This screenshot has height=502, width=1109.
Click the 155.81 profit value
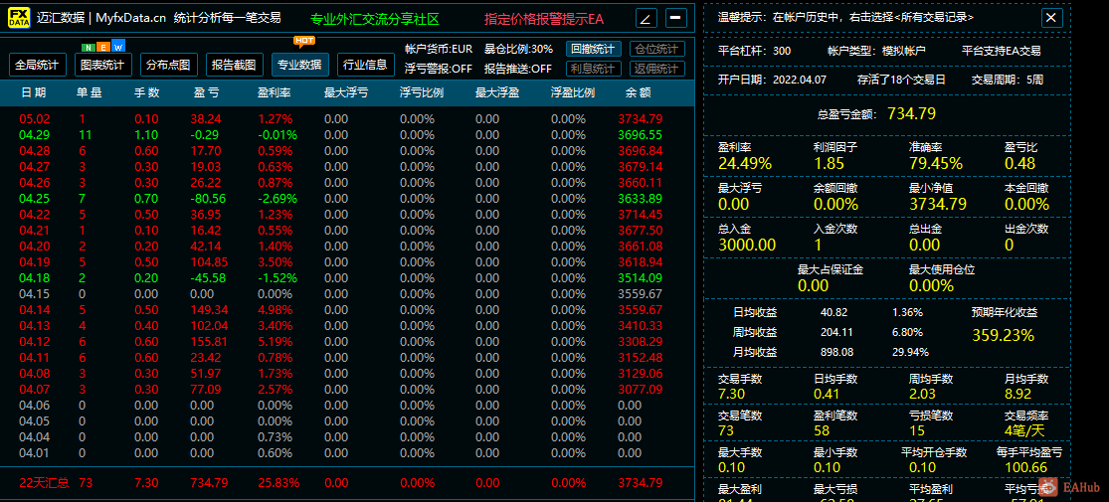[209, 342]
